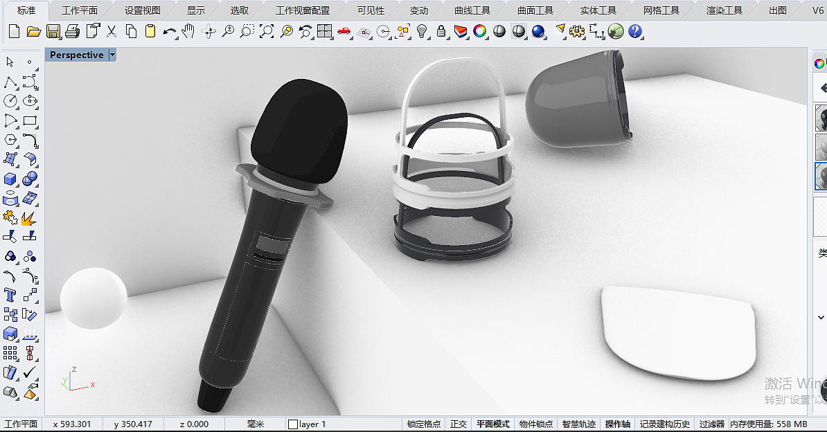Click the Save file icon

coord(53,32)
